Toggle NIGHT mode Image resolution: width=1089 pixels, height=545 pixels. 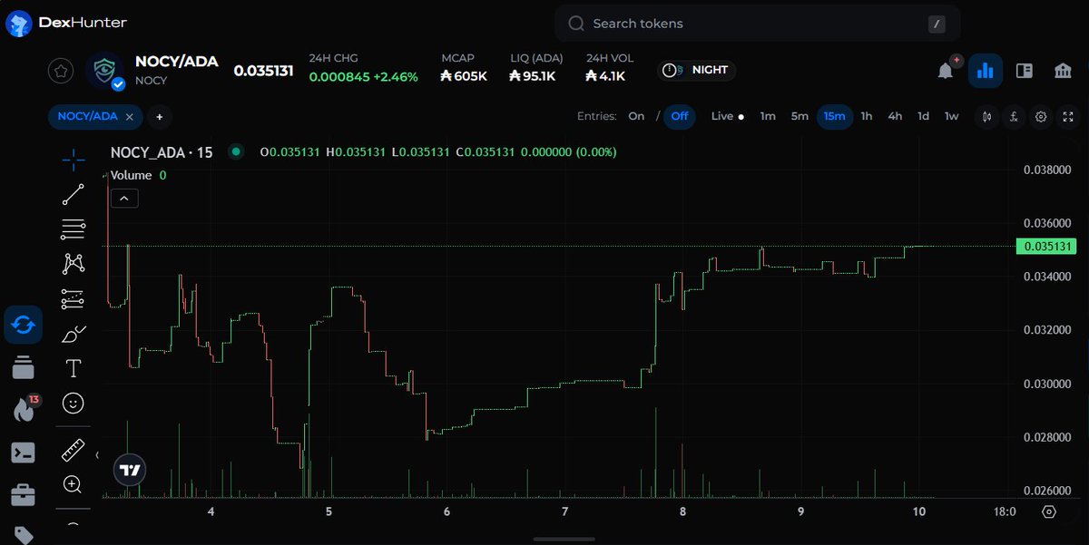tap(696, 70)
